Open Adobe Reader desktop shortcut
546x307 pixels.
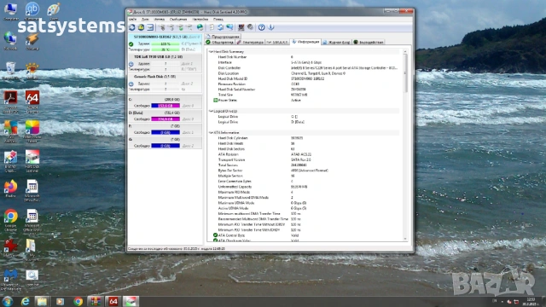pyautogui.click(x=10, y=101)
